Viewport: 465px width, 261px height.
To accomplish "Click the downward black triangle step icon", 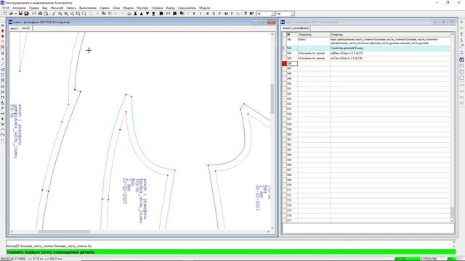I will (147, 14).
